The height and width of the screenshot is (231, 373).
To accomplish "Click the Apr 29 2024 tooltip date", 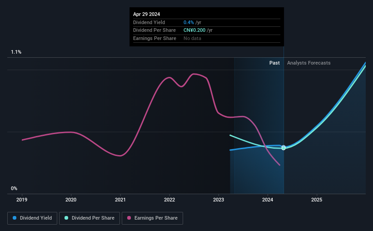I will pyautogui.click(x=147, y=14).
